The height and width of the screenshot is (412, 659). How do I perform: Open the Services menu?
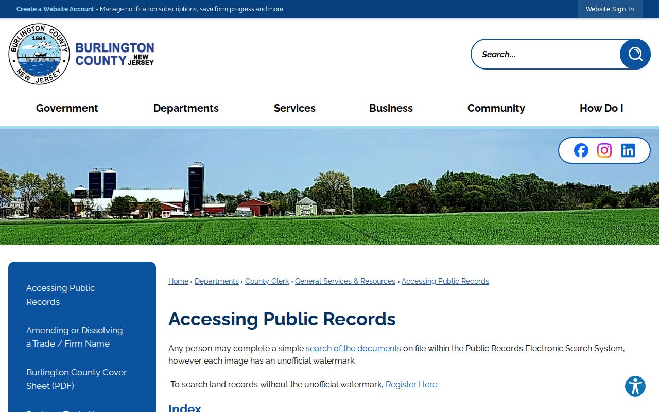point(294,108)
